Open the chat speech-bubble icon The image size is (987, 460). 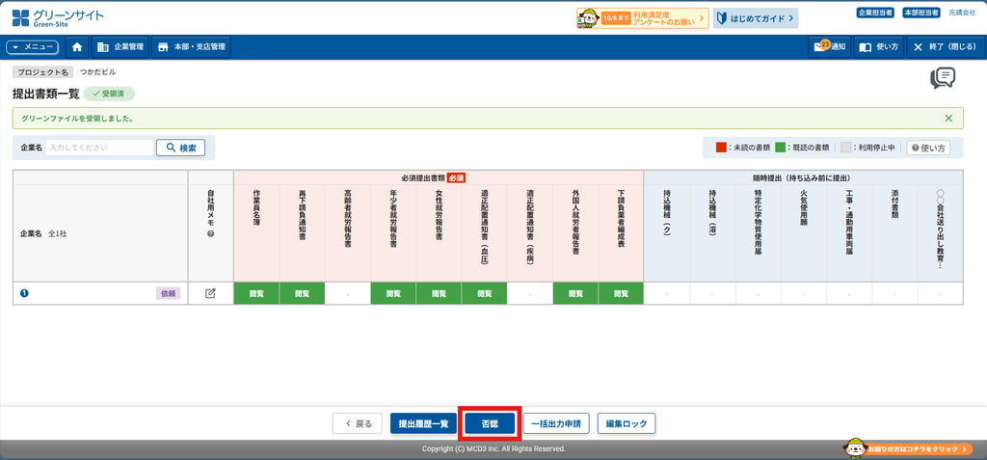click(x=943, y=78)
